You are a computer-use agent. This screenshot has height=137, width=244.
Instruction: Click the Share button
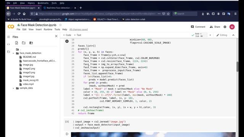(215, 27)
